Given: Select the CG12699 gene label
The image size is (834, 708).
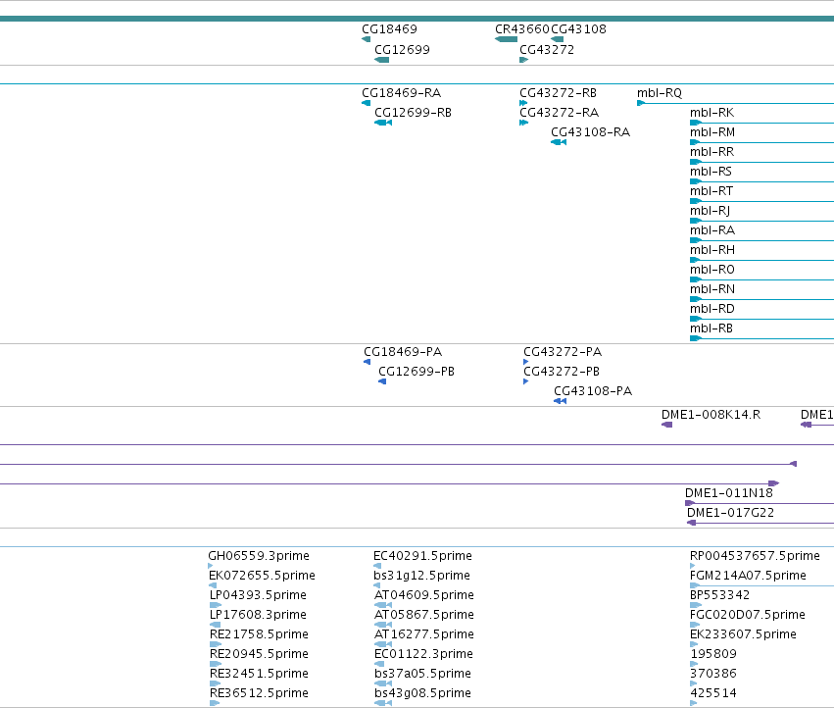Looking at the screenshot, I should coord(402,49).
